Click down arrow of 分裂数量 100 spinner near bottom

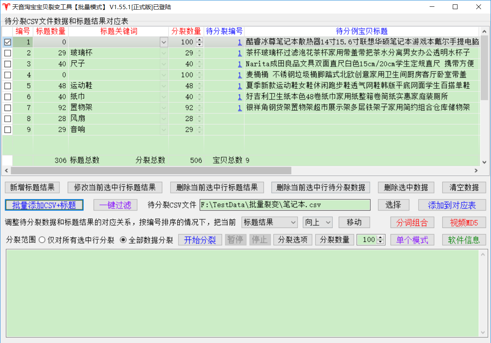(380, 242)
